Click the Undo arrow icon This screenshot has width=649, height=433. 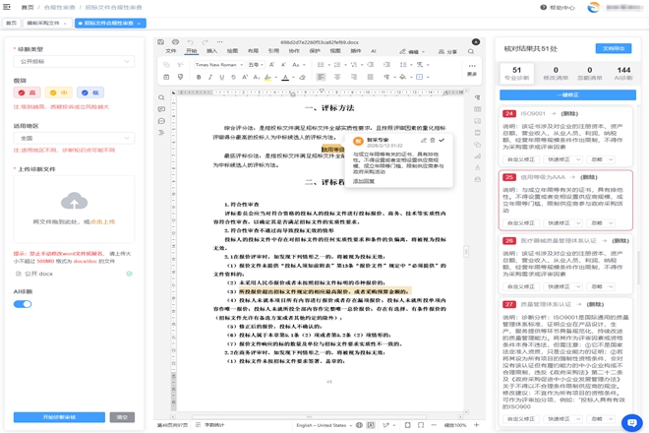tap(191, 42)
